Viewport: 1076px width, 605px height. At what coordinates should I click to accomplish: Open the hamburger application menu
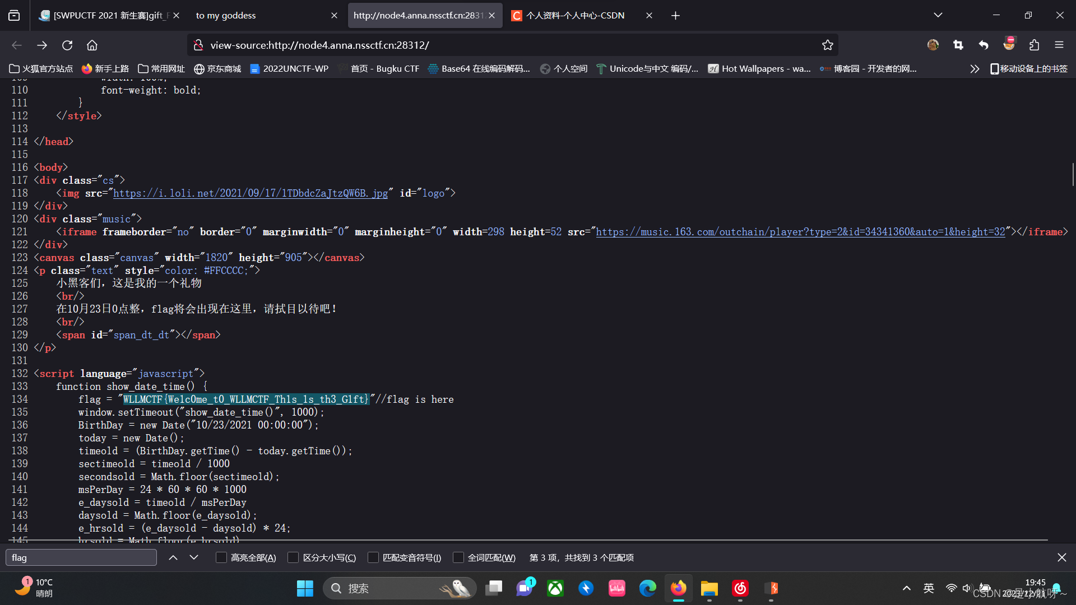(1060, 45)
